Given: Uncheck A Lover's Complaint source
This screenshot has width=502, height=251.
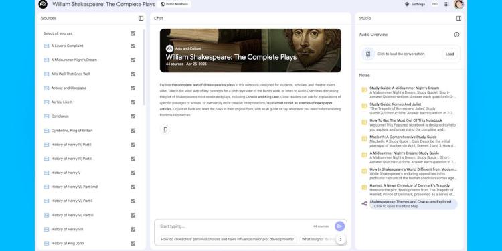Looking at the screenshot, I should pyautogui.click(x=133, y=46).
